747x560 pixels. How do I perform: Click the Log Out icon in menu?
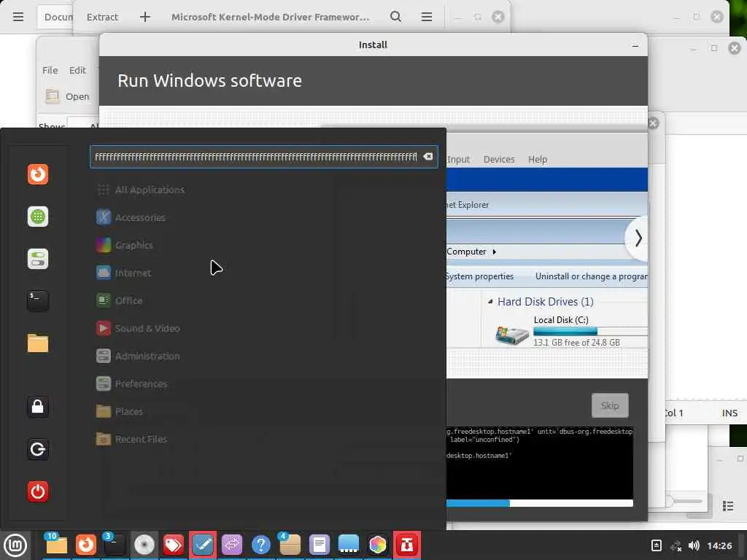(x=38, y=449)
